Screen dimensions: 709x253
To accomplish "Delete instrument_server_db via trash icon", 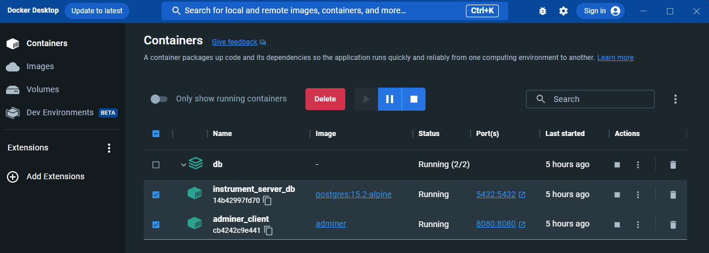I will (x=673, y=195).
